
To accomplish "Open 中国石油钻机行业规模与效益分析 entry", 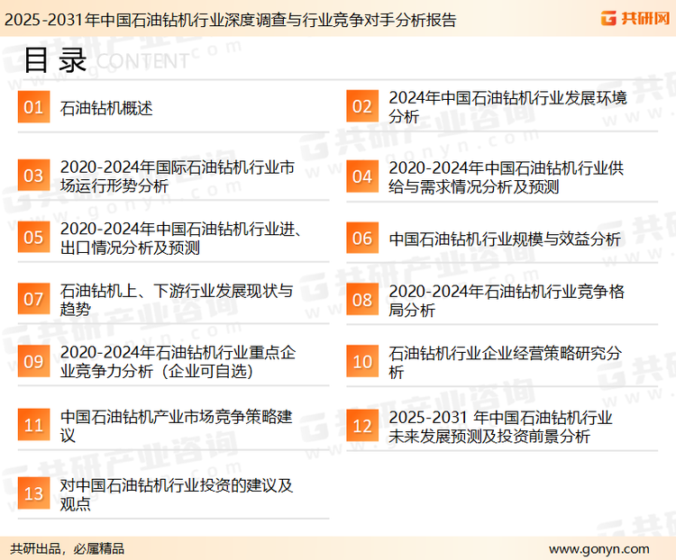I will (x=505, y=239).
